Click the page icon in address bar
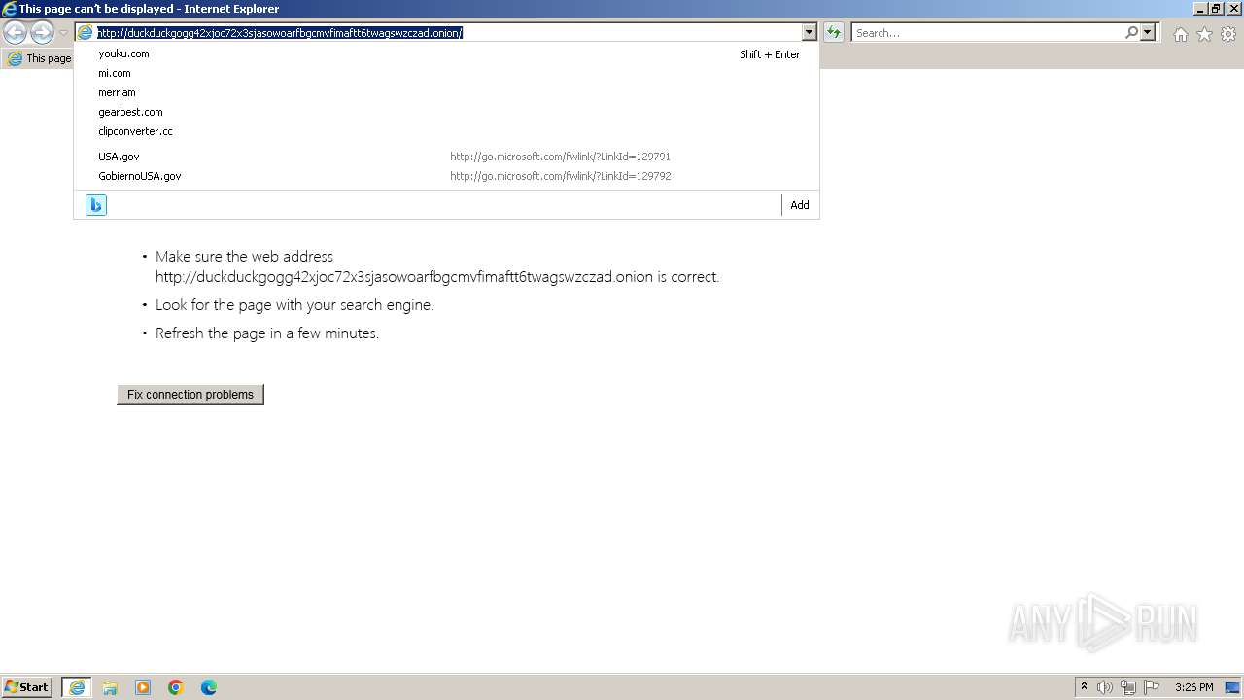 pos(86,33)
